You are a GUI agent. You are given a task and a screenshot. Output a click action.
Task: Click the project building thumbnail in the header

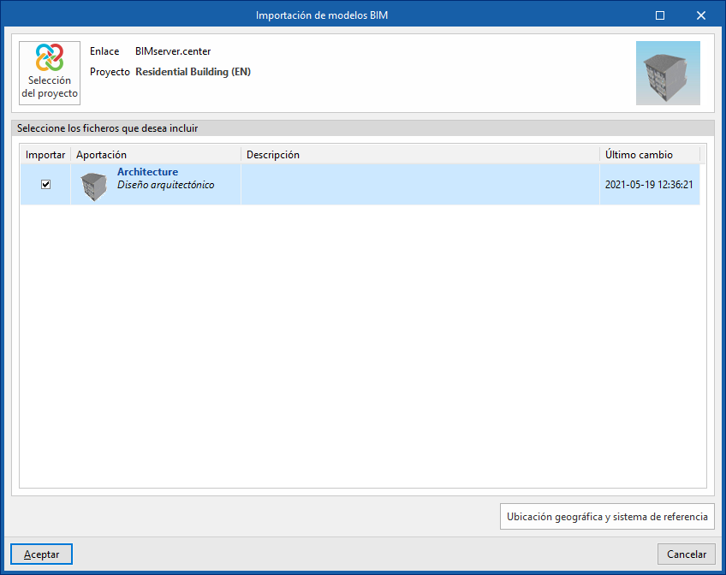tap(668, 73)
